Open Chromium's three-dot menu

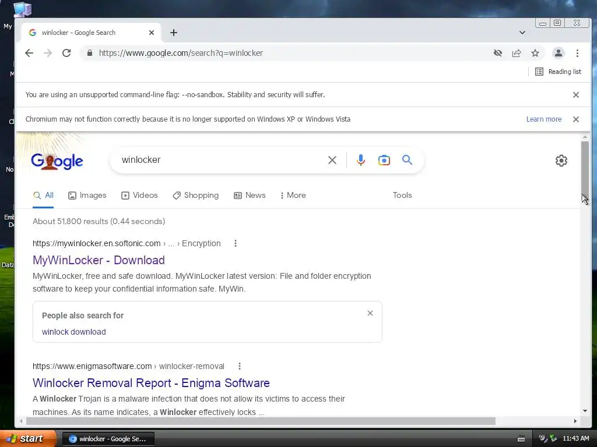pos(577,53)
